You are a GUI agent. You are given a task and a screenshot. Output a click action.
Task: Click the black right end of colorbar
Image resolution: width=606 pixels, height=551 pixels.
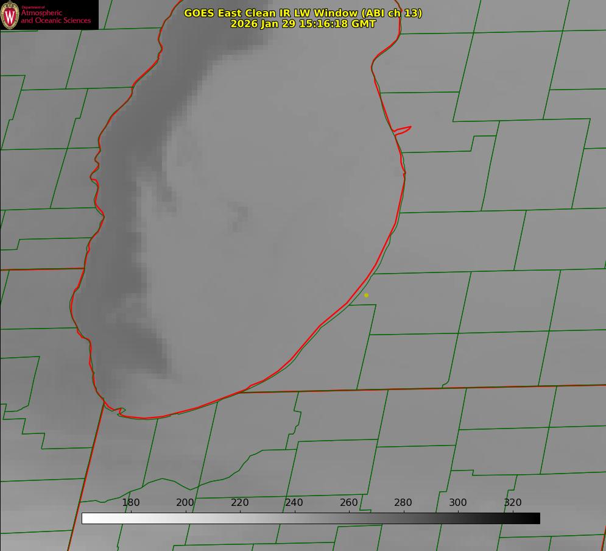click(x=536, y=518)
